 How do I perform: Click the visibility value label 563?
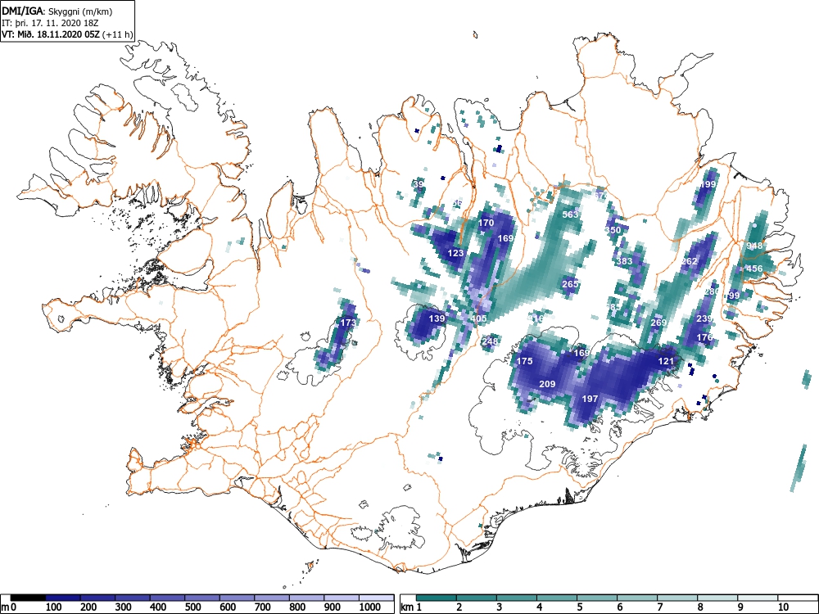[570, 214]
